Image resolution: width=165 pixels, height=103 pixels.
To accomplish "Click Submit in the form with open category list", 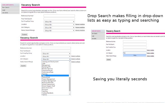I will 23,66.
